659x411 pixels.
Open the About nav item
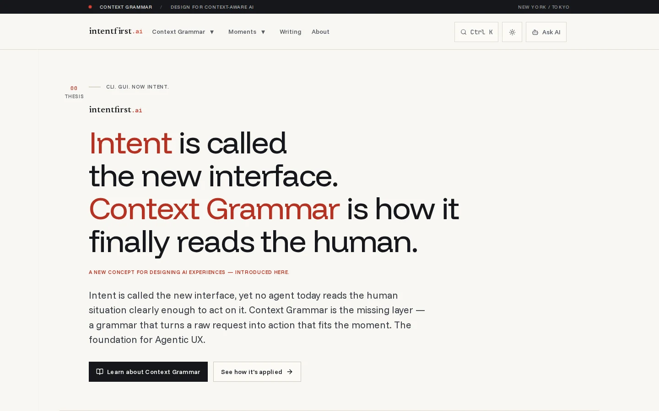coord(320,32)
